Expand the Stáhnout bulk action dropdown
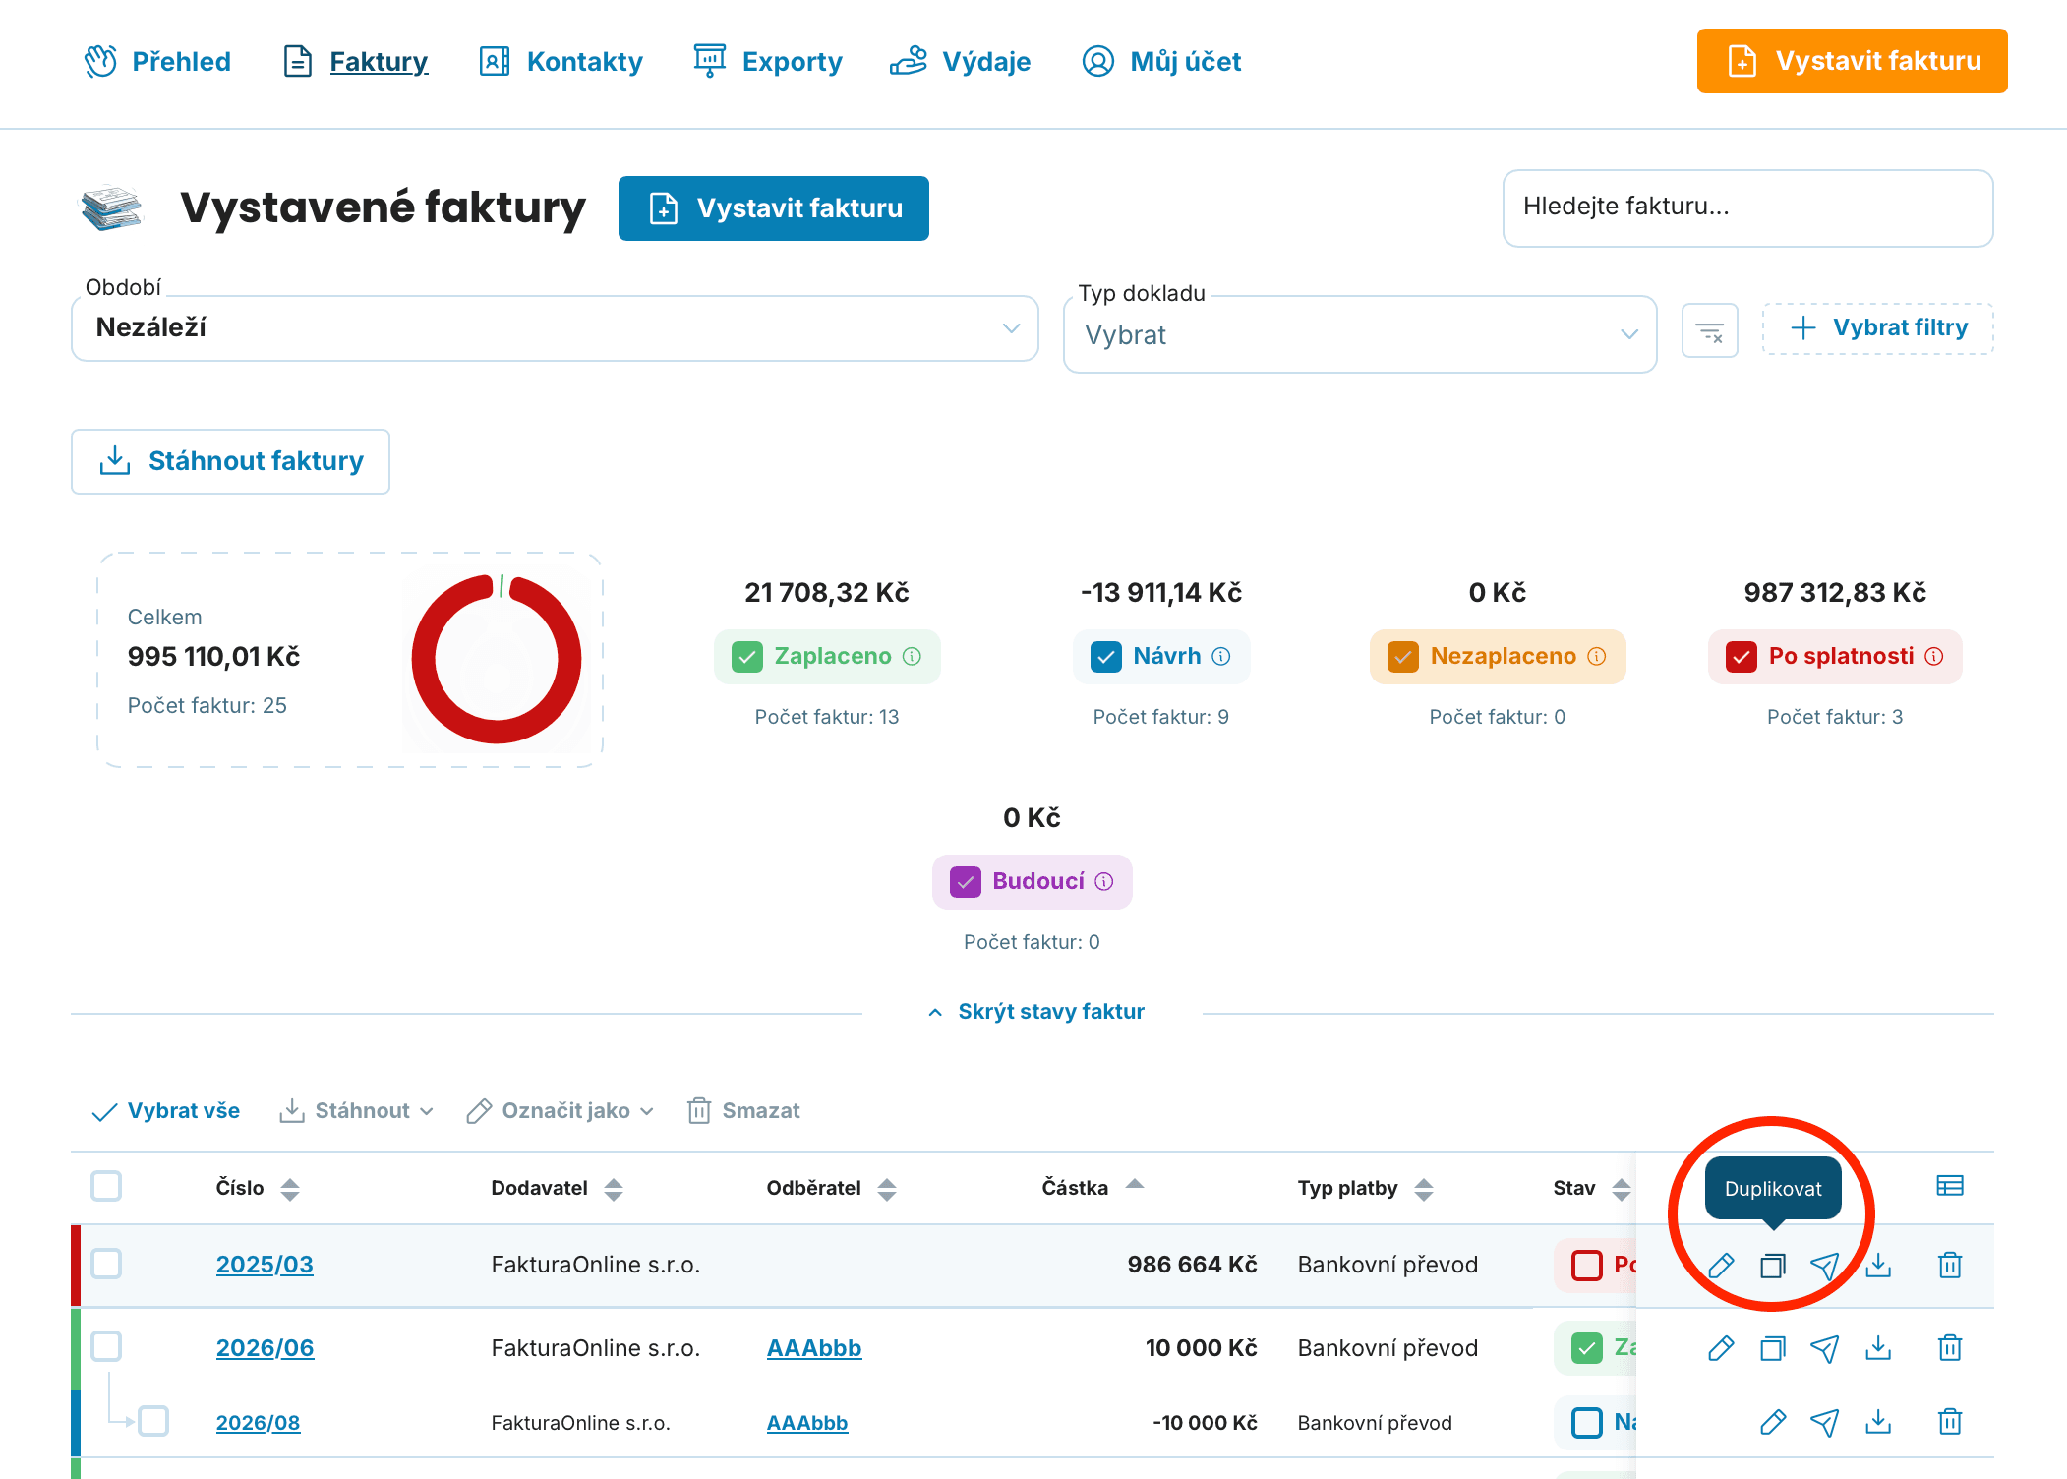The width and height of the screenshot is (2067, 1479). 356,1111
